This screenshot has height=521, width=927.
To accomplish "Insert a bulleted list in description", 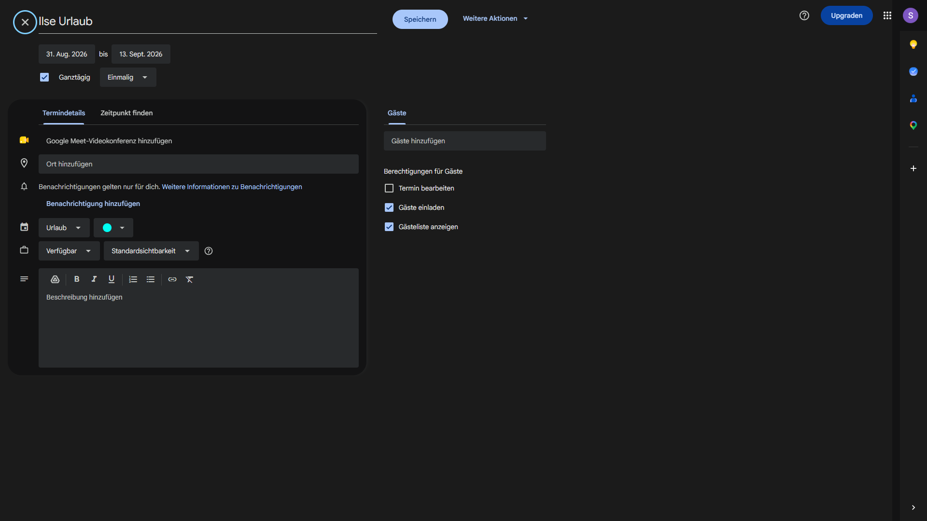I will pyautogui.click(x=151, y=279).
